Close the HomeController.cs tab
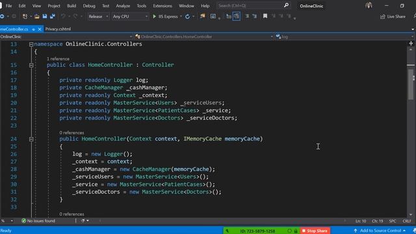The height and width of the screenshot is (234, 416). 40,29
